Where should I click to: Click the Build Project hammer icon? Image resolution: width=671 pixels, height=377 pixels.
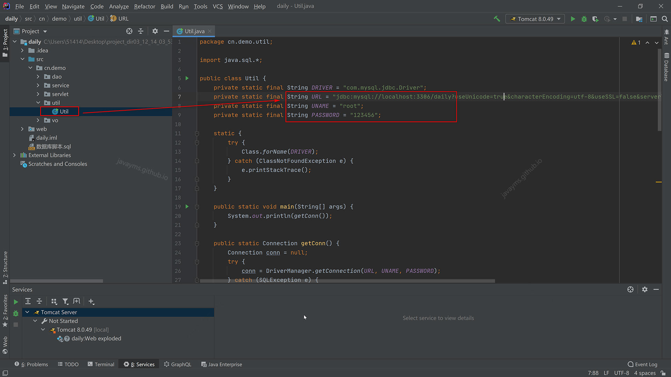pos(497,19)
